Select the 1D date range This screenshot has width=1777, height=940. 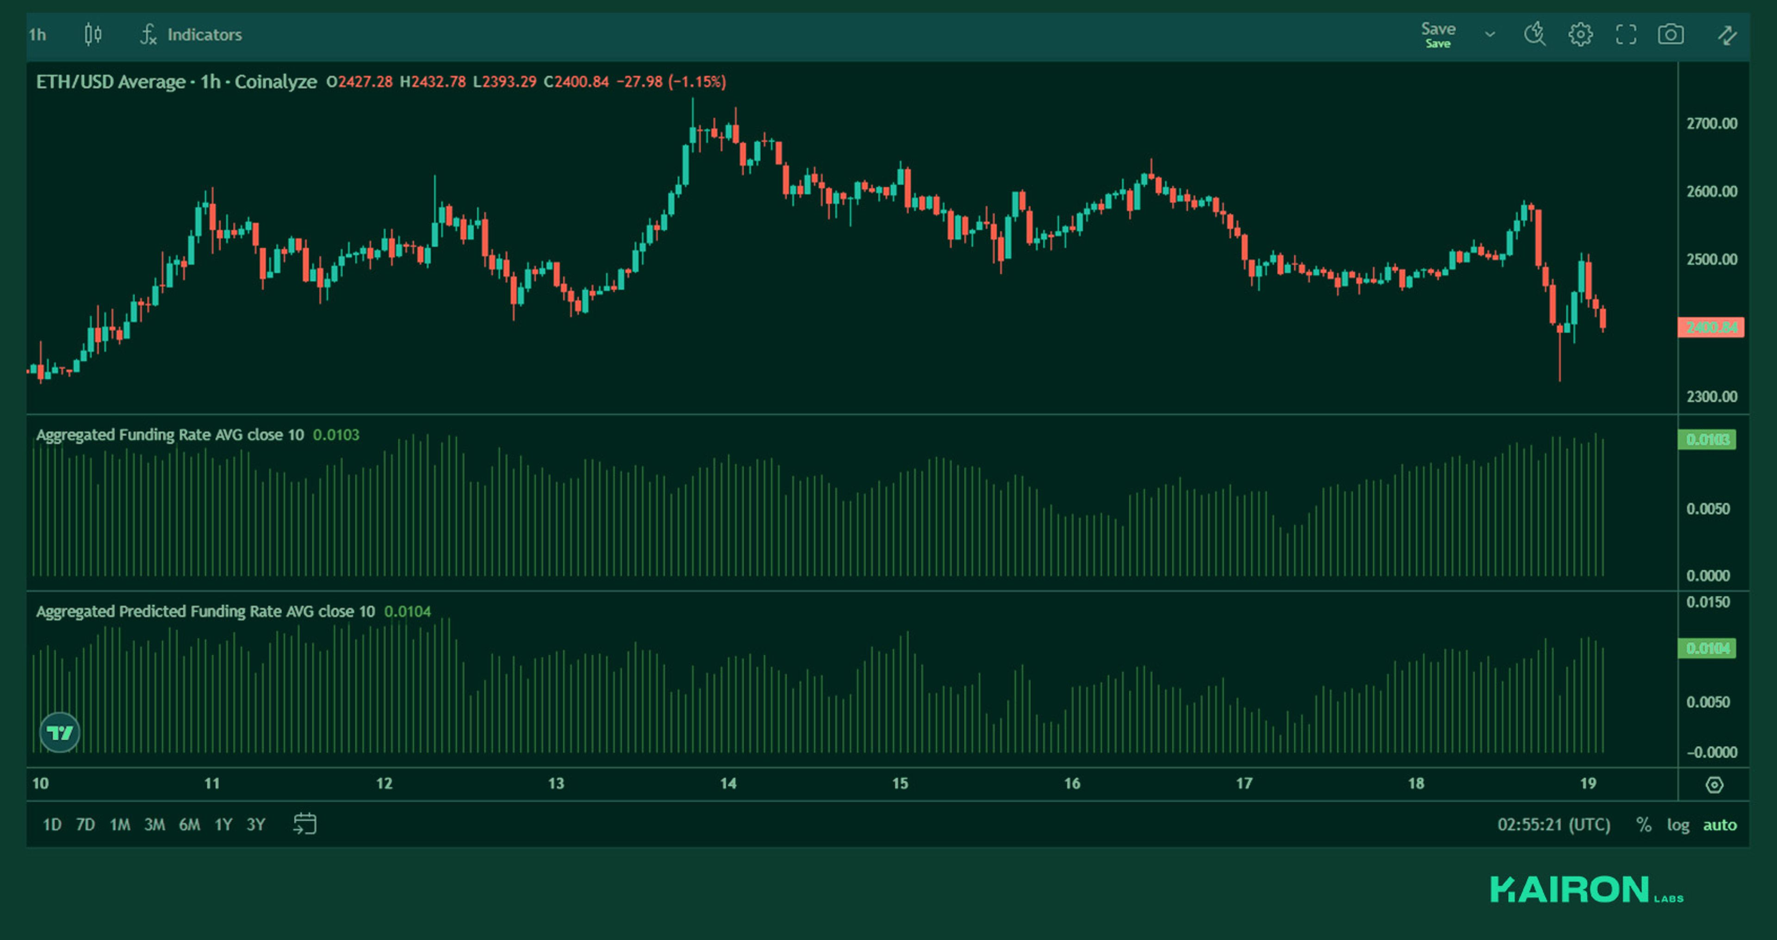(x=52, y=824)
